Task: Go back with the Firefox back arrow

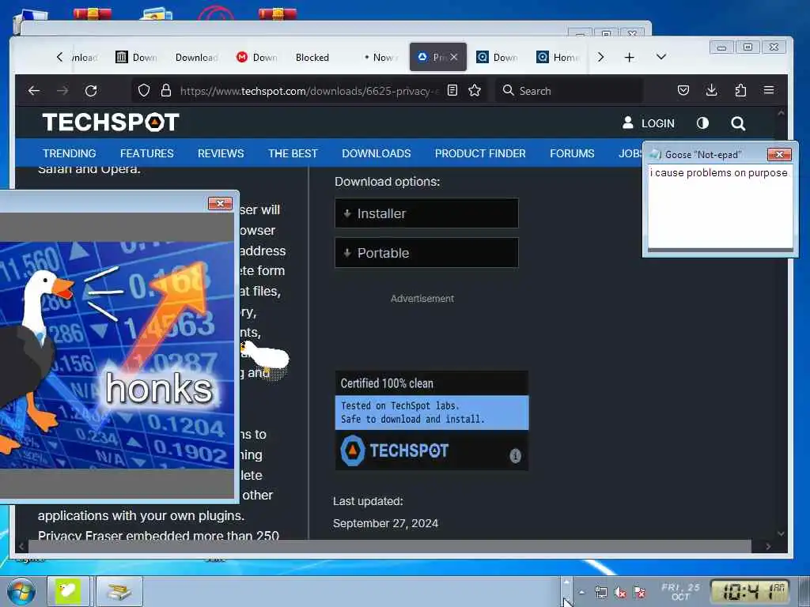Action: (x=34, y=91)
